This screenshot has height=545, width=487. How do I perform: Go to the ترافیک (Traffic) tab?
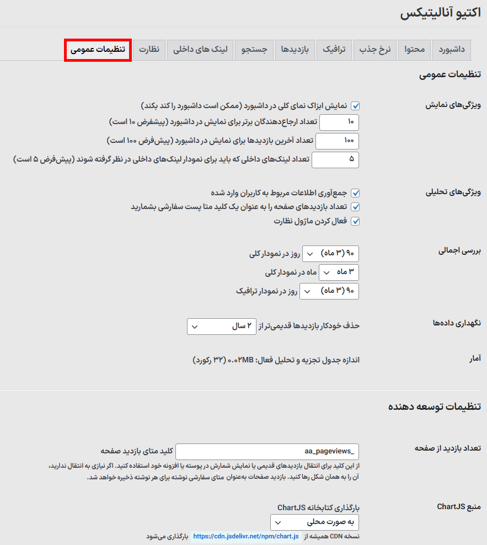(x=334, y=50)
